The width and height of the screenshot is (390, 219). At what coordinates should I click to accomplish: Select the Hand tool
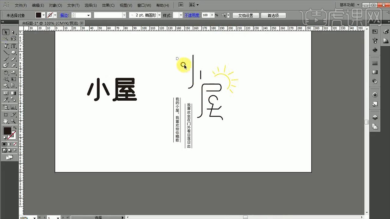coord(6,121)
